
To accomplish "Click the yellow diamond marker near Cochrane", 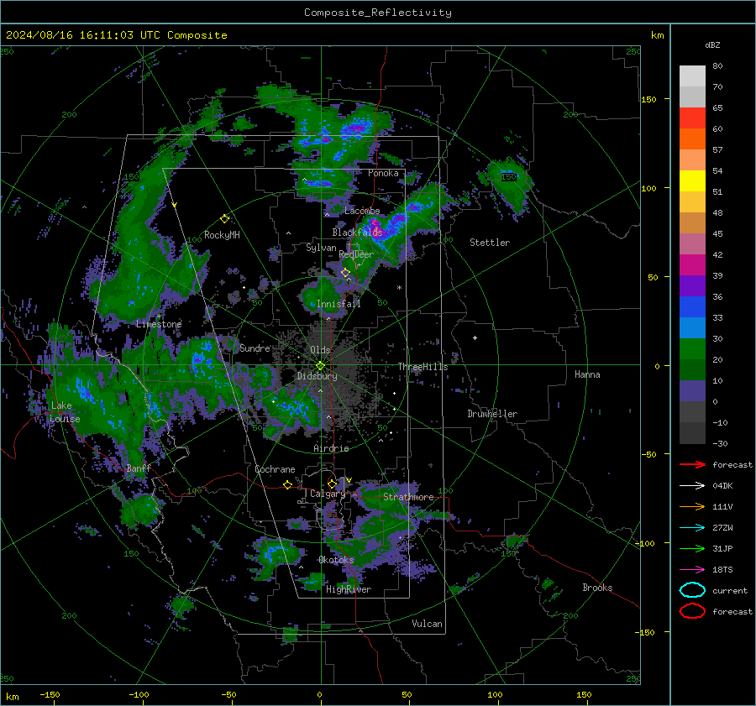I will (x=288, y=484).
